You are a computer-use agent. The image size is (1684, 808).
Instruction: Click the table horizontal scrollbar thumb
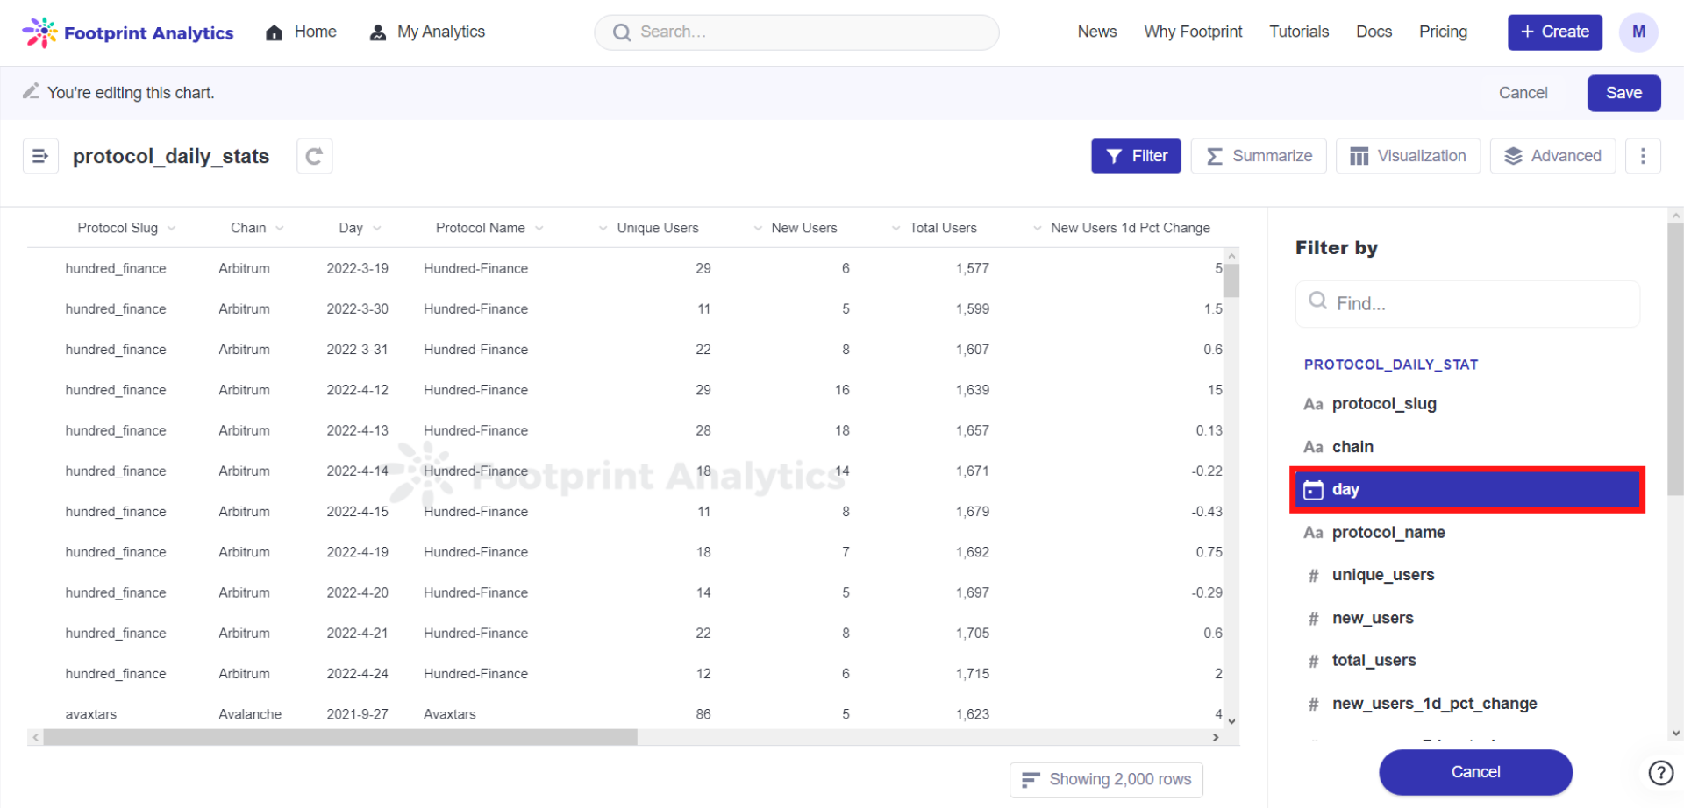[340, 737]
